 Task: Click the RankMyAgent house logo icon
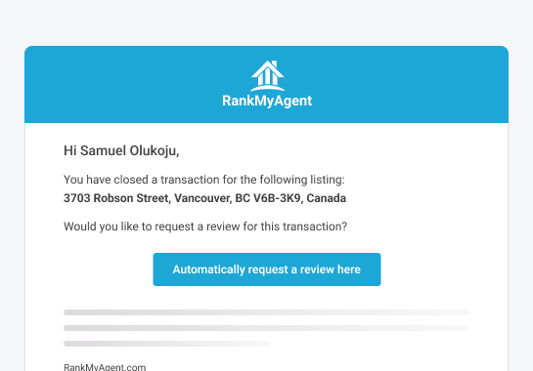click(x=268, y=76)
